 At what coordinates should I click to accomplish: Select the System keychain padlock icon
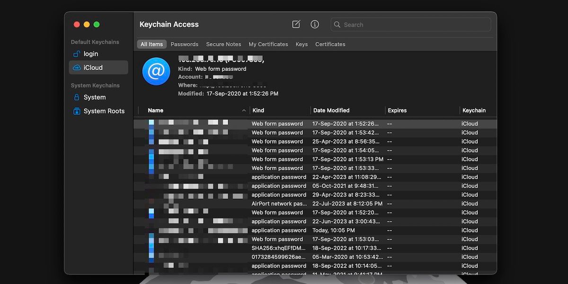[x=77, y=97]
